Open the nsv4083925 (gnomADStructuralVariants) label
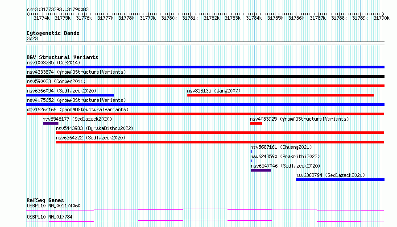The width and height of the screenshot is (397, 227). (x=299, y=119)
